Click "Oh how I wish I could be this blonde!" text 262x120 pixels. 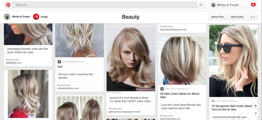tap(76, 76)
